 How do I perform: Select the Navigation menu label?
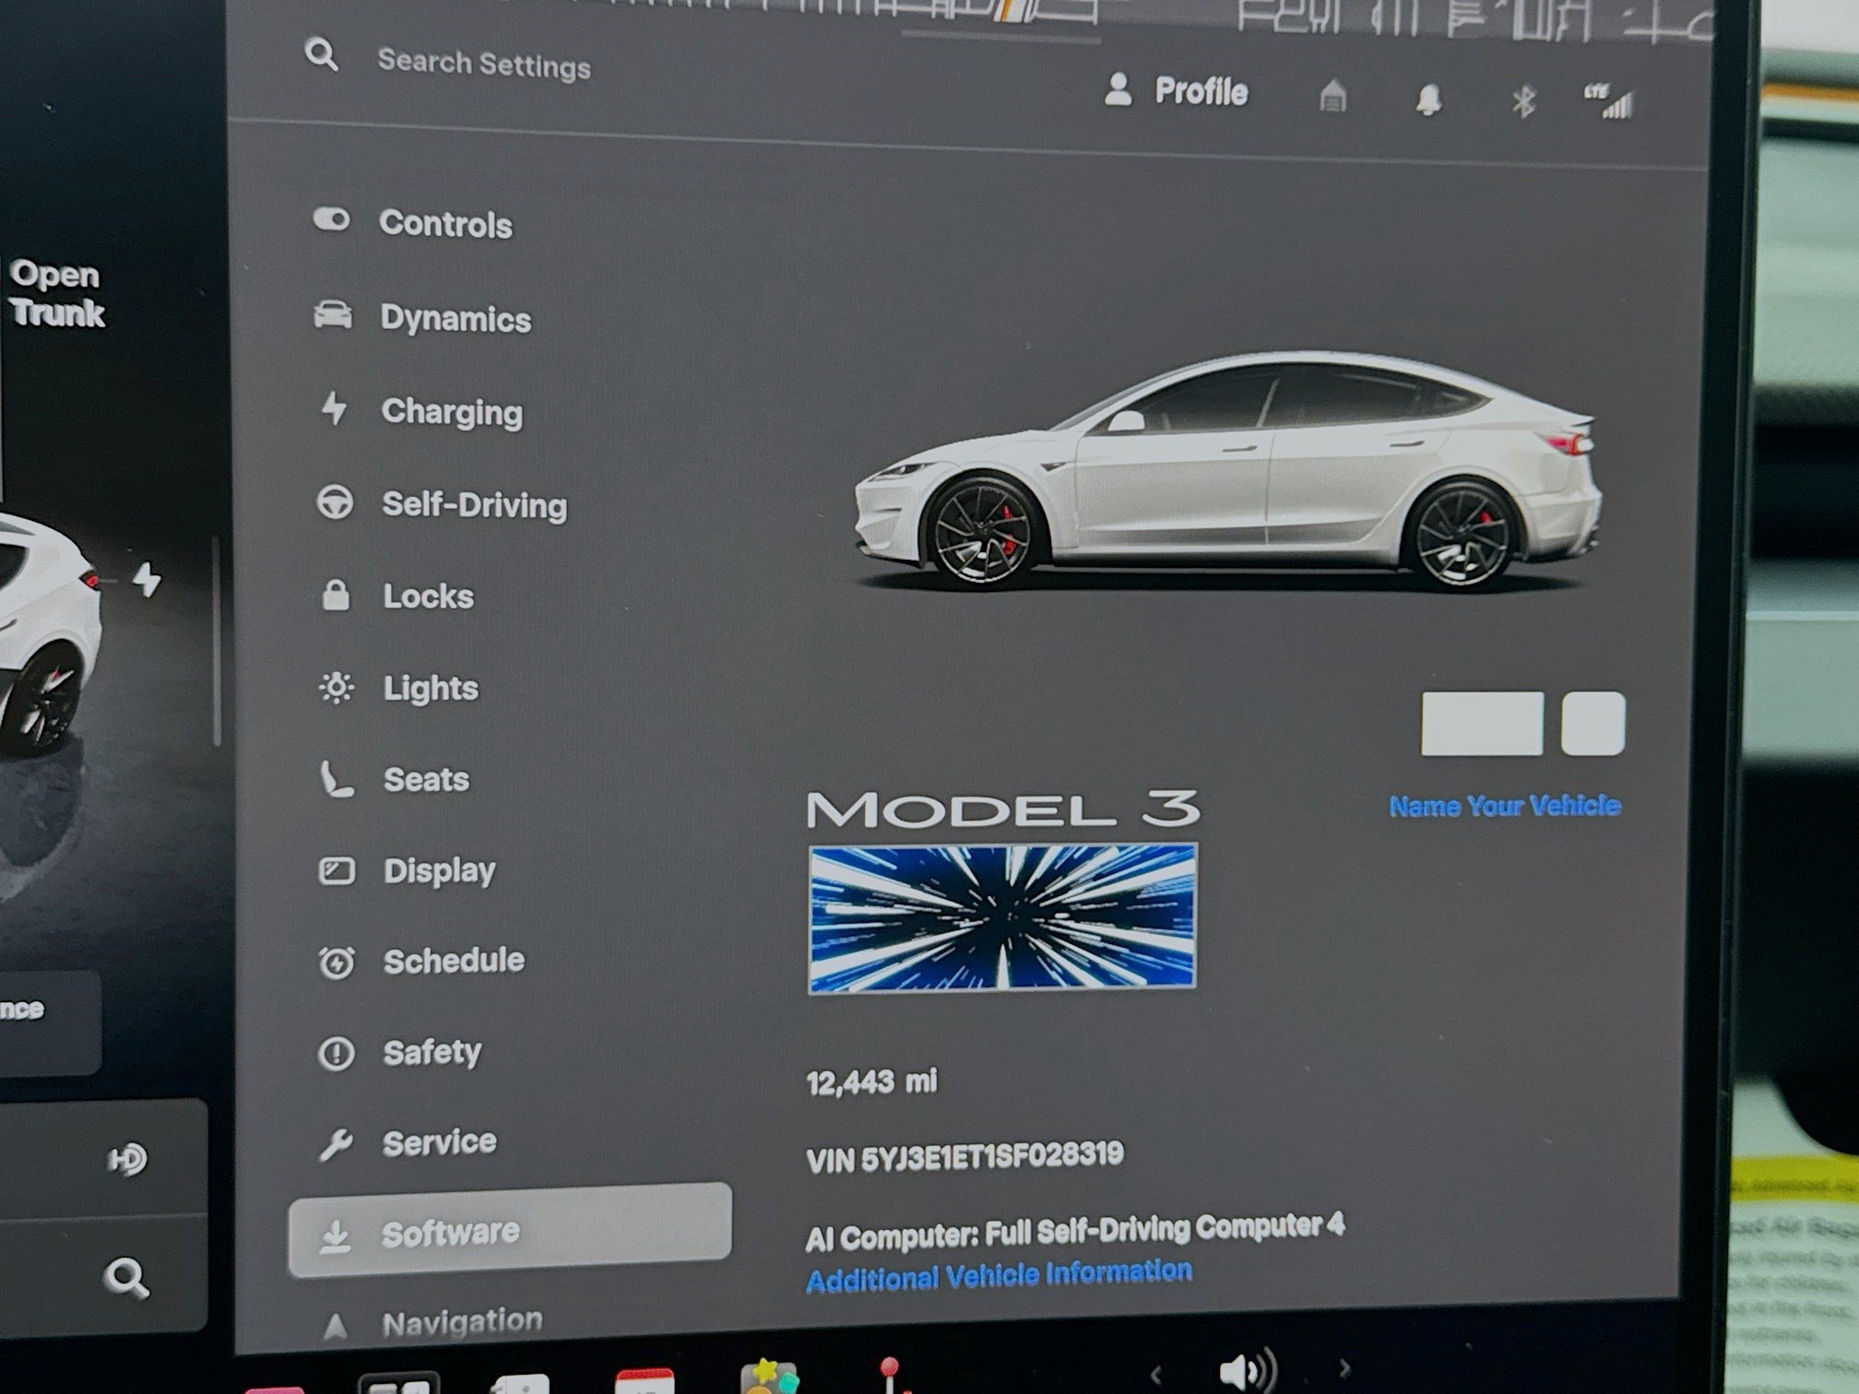(x=462, y=1322)
